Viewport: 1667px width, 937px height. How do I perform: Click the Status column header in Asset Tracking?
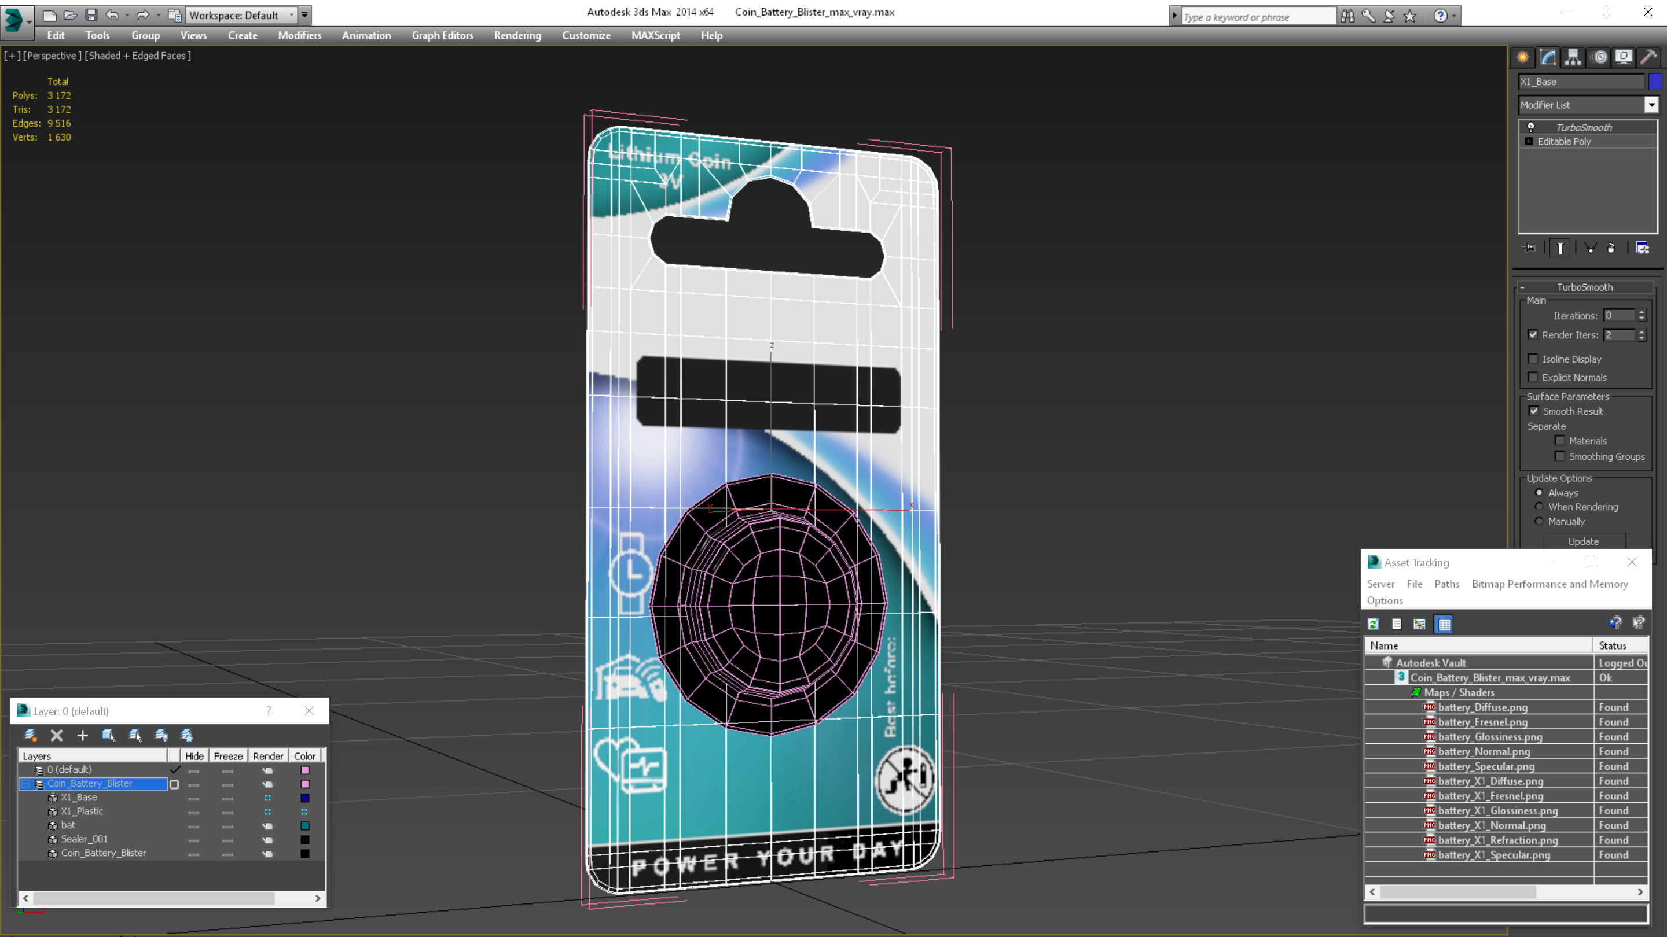point(1621,645)
